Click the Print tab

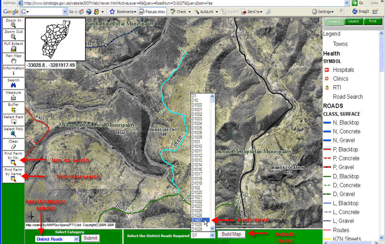[x=372, y=21]
